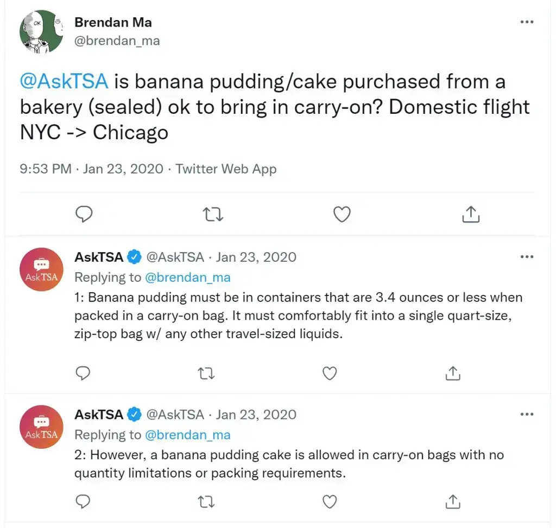Retweet Brendan Ma's tweet
The image size is (556, 528).
[x=213, y=214]
